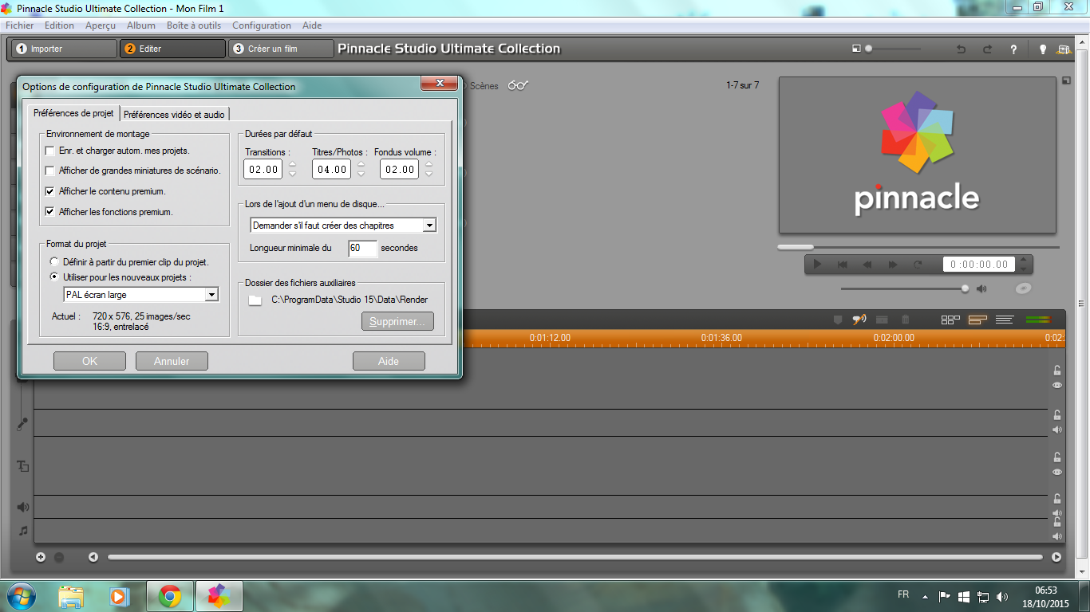Increase the Titres/Photos duration stepper
1090x612 pixels.
pyautogui.click(x=361, y=165)
